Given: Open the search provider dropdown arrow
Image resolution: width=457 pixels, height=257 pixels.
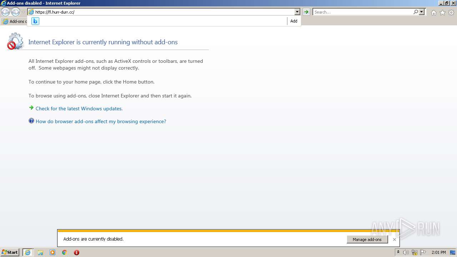Looking at the screenshot, I should click(422, 12).
